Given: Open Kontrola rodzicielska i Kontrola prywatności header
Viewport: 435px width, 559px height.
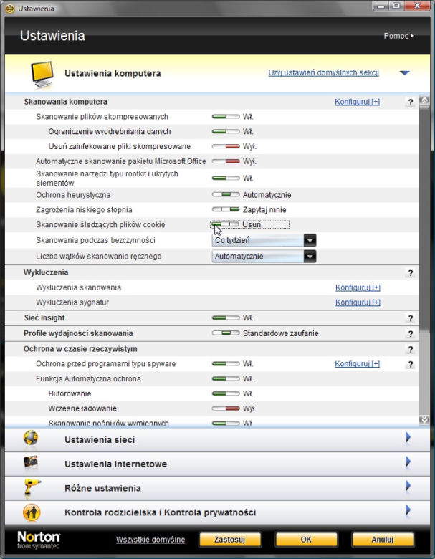Looking at the screenshot, I should [217, 512].
